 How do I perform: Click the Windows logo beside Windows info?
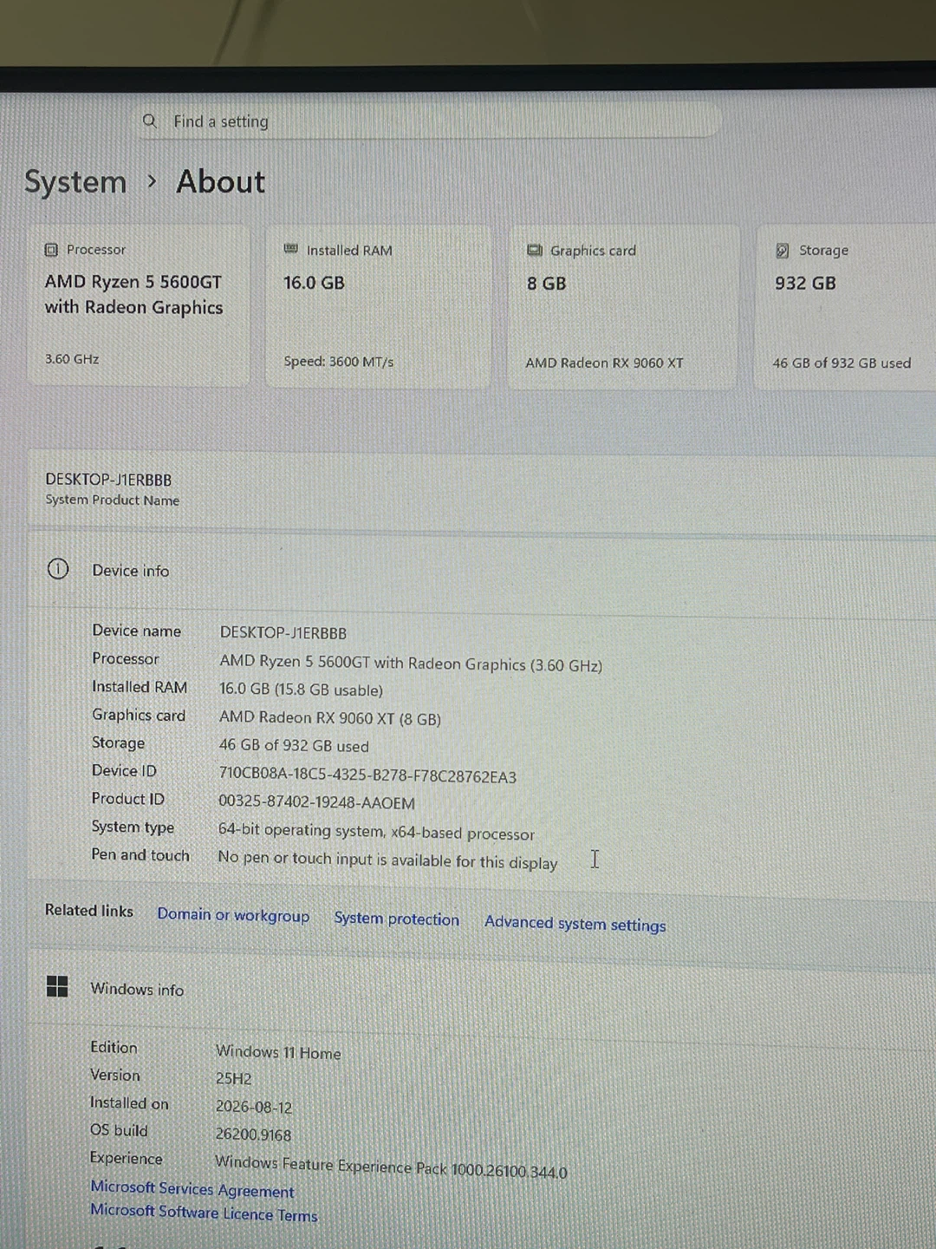57,986
